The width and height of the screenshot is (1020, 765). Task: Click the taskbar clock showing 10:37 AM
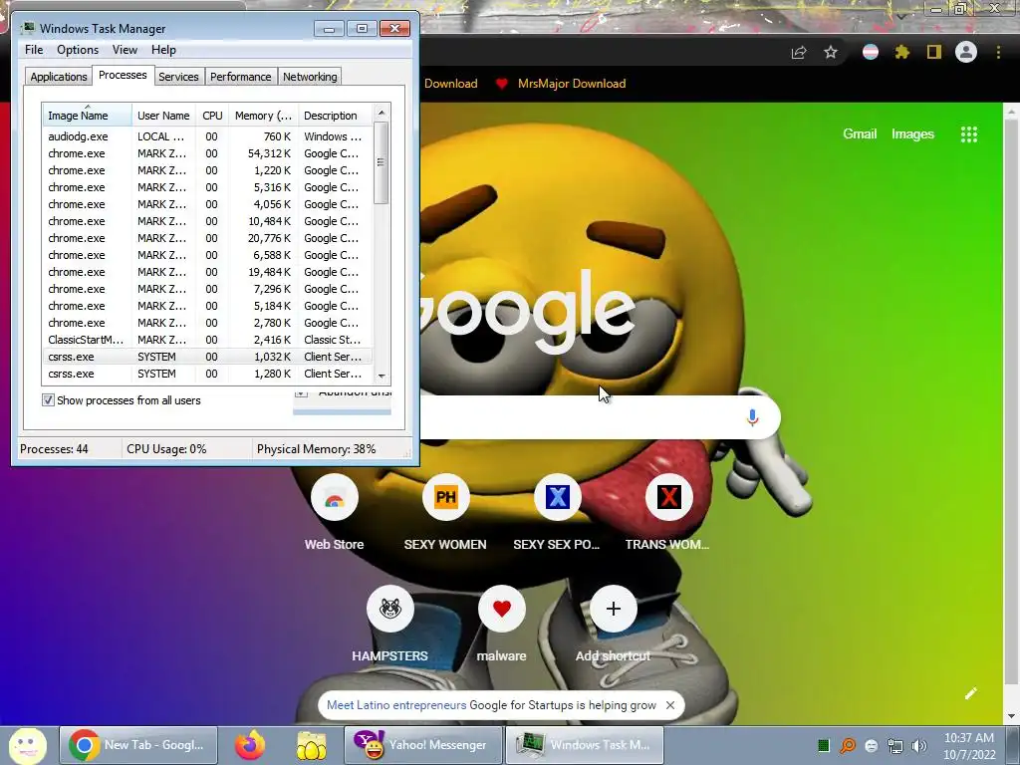point(969,746)
